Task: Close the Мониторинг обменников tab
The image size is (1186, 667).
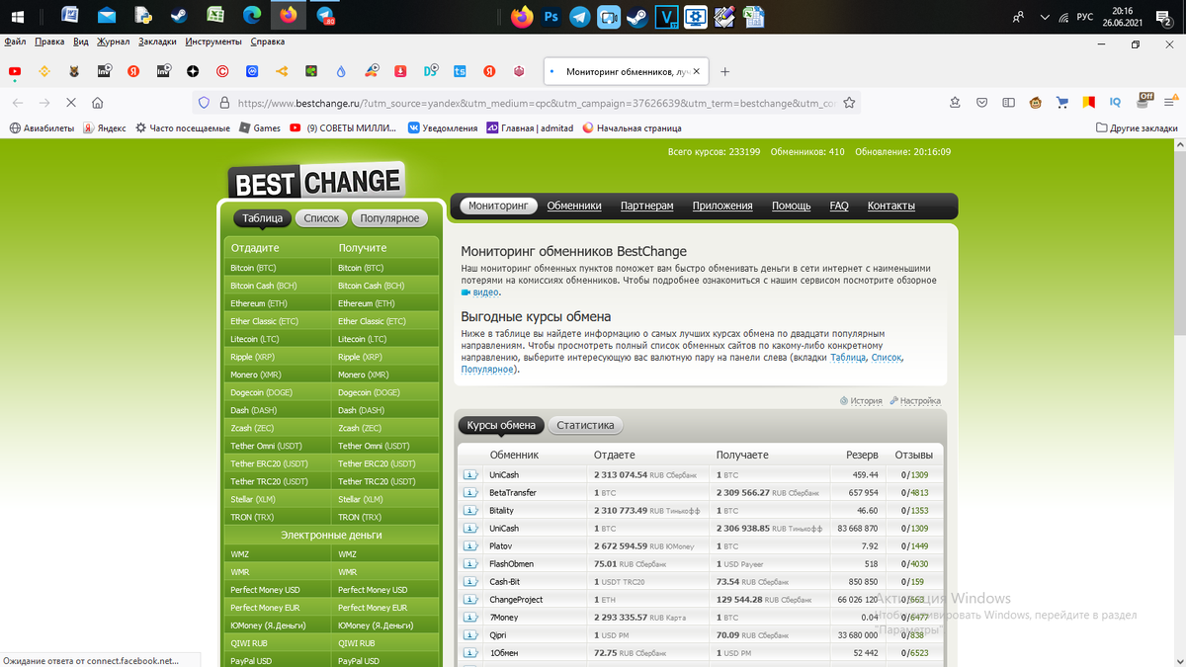Action: 697,71
